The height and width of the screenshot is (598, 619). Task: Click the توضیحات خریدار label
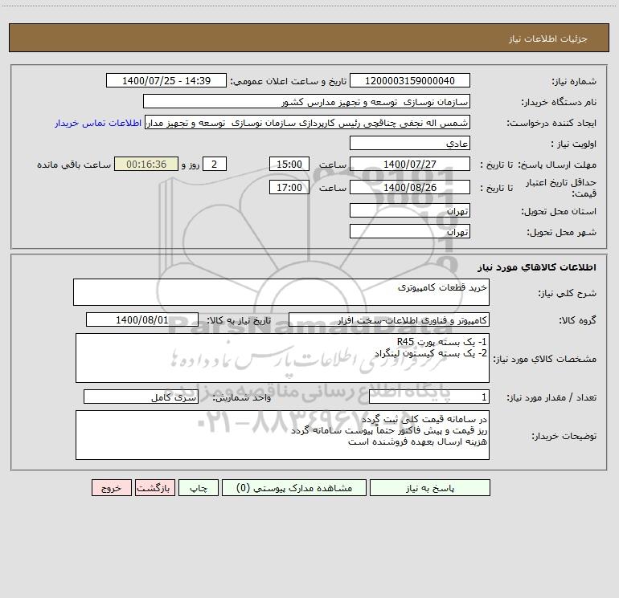(x=564, y=436)
